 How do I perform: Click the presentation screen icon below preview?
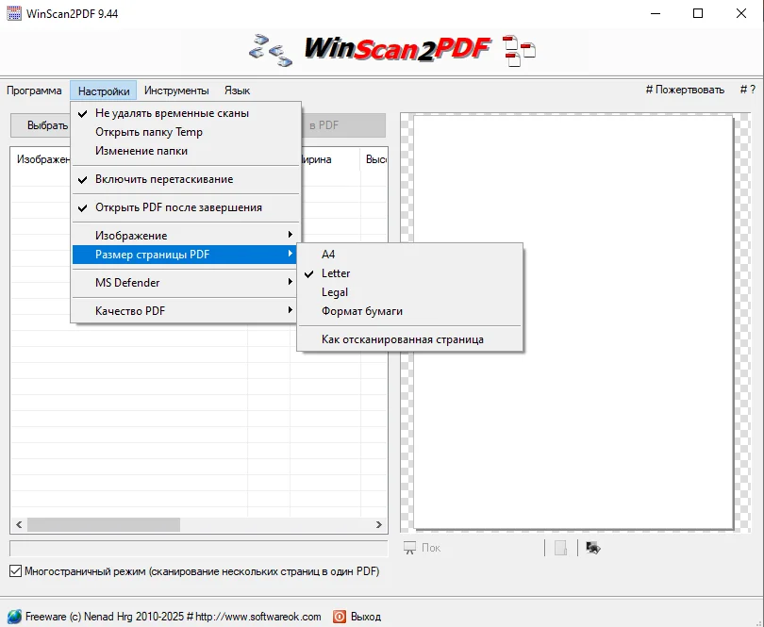tap(409, 548)
